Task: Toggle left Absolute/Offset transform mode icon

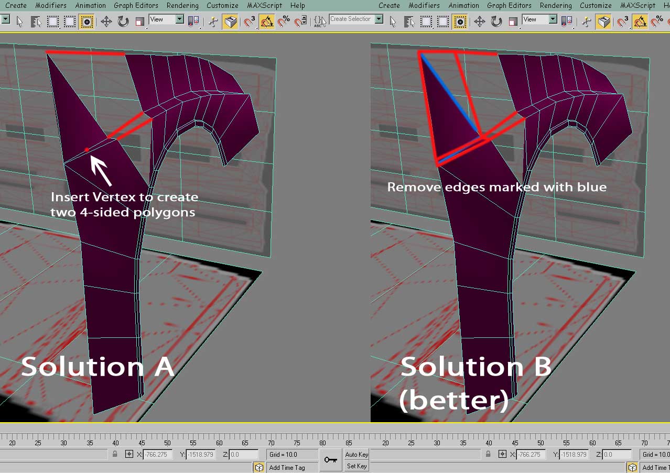Action: click(129, 454)
